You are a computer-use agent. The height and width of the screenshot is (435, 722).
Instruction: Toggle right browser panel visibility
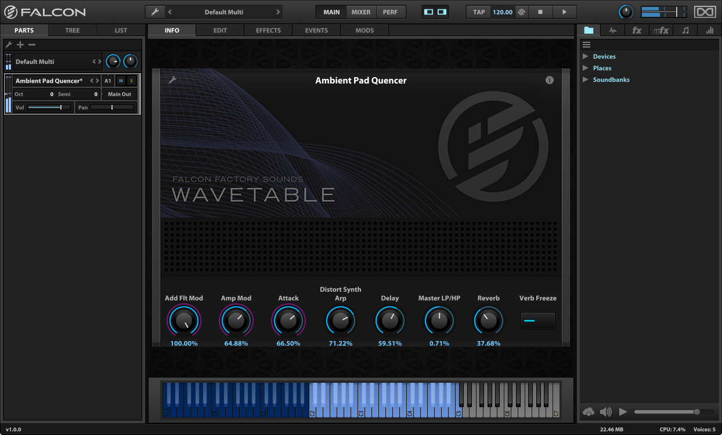[442, 12]
